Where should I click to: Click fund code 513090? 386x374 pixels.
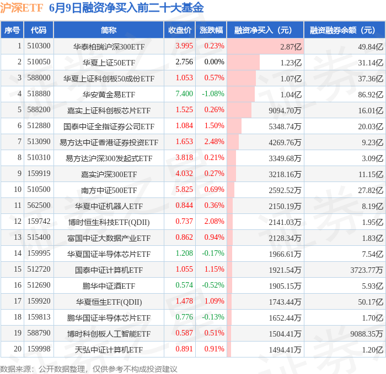click(39, 141)
